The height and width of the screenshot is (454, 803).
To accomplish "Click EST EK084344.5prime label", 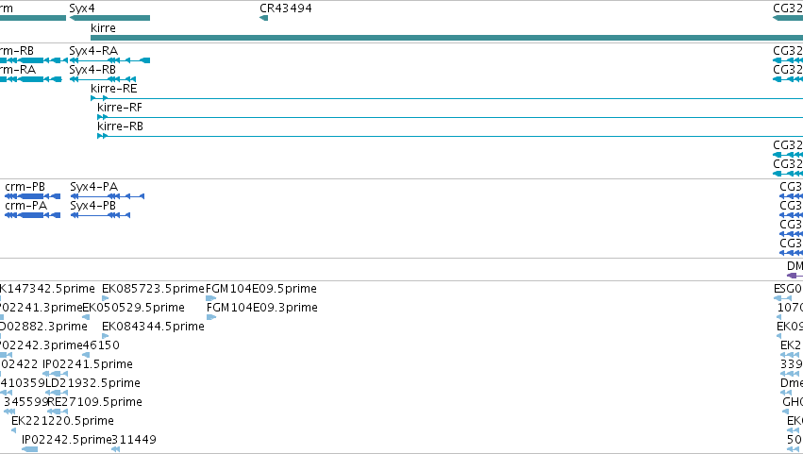I will [x=153, y=327].
